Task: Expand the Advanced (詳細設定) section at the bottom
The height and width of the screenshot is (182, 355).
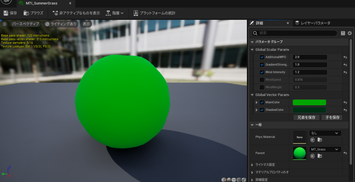Action: 252,180
